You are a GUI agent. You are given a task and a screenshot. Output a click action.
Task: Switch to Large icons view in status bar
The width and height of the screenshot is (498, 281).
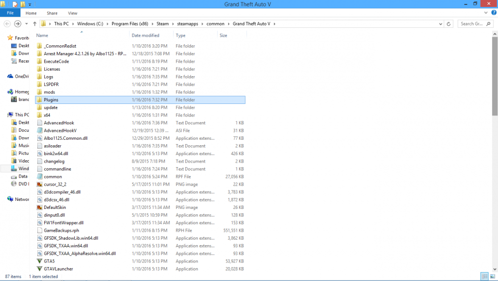point(493,277)
